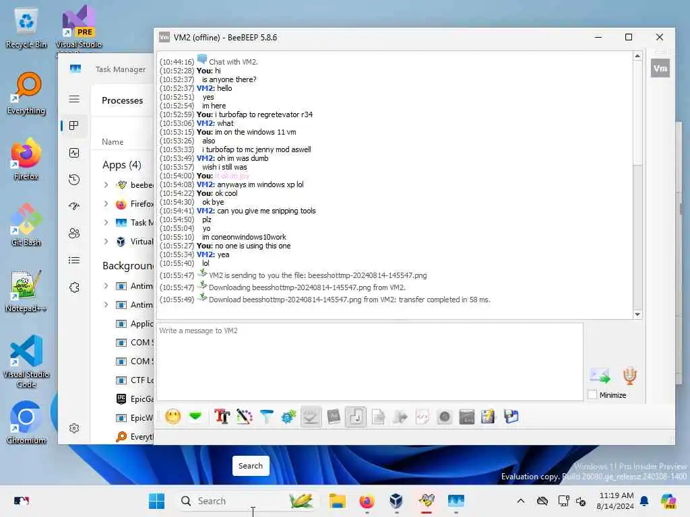This screenshot has width=690, height=517.
Task: Open the clock showing 11:19 AM
Action: tap(616, 501)
